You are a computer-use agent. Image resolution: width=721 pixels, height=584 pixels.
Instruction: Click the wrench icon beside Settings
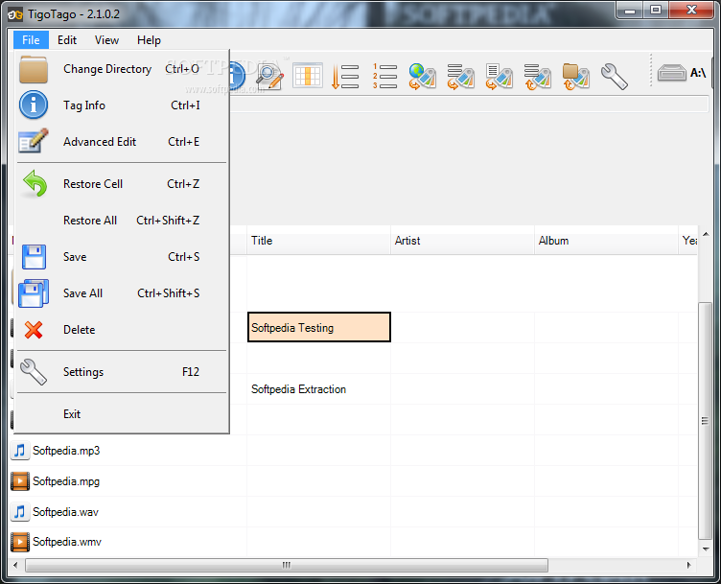34,371
